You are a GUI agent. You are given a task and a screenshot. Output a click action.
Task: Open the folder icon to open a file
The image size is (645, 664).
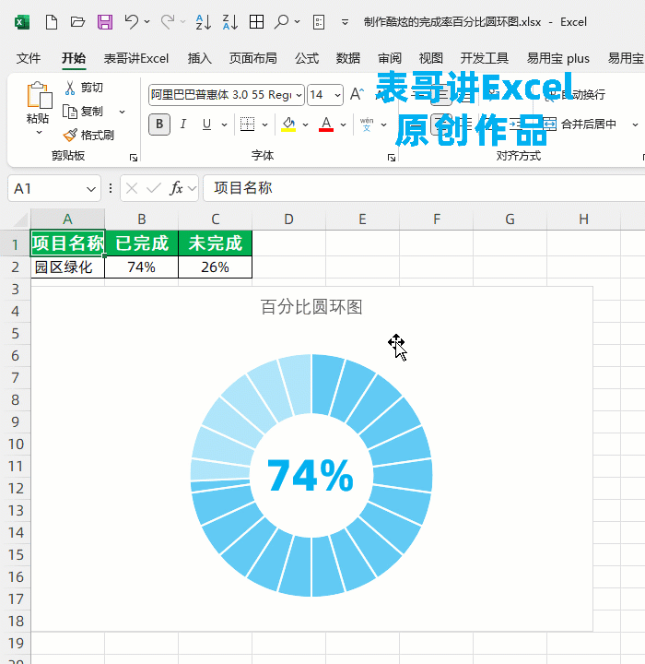77,22
